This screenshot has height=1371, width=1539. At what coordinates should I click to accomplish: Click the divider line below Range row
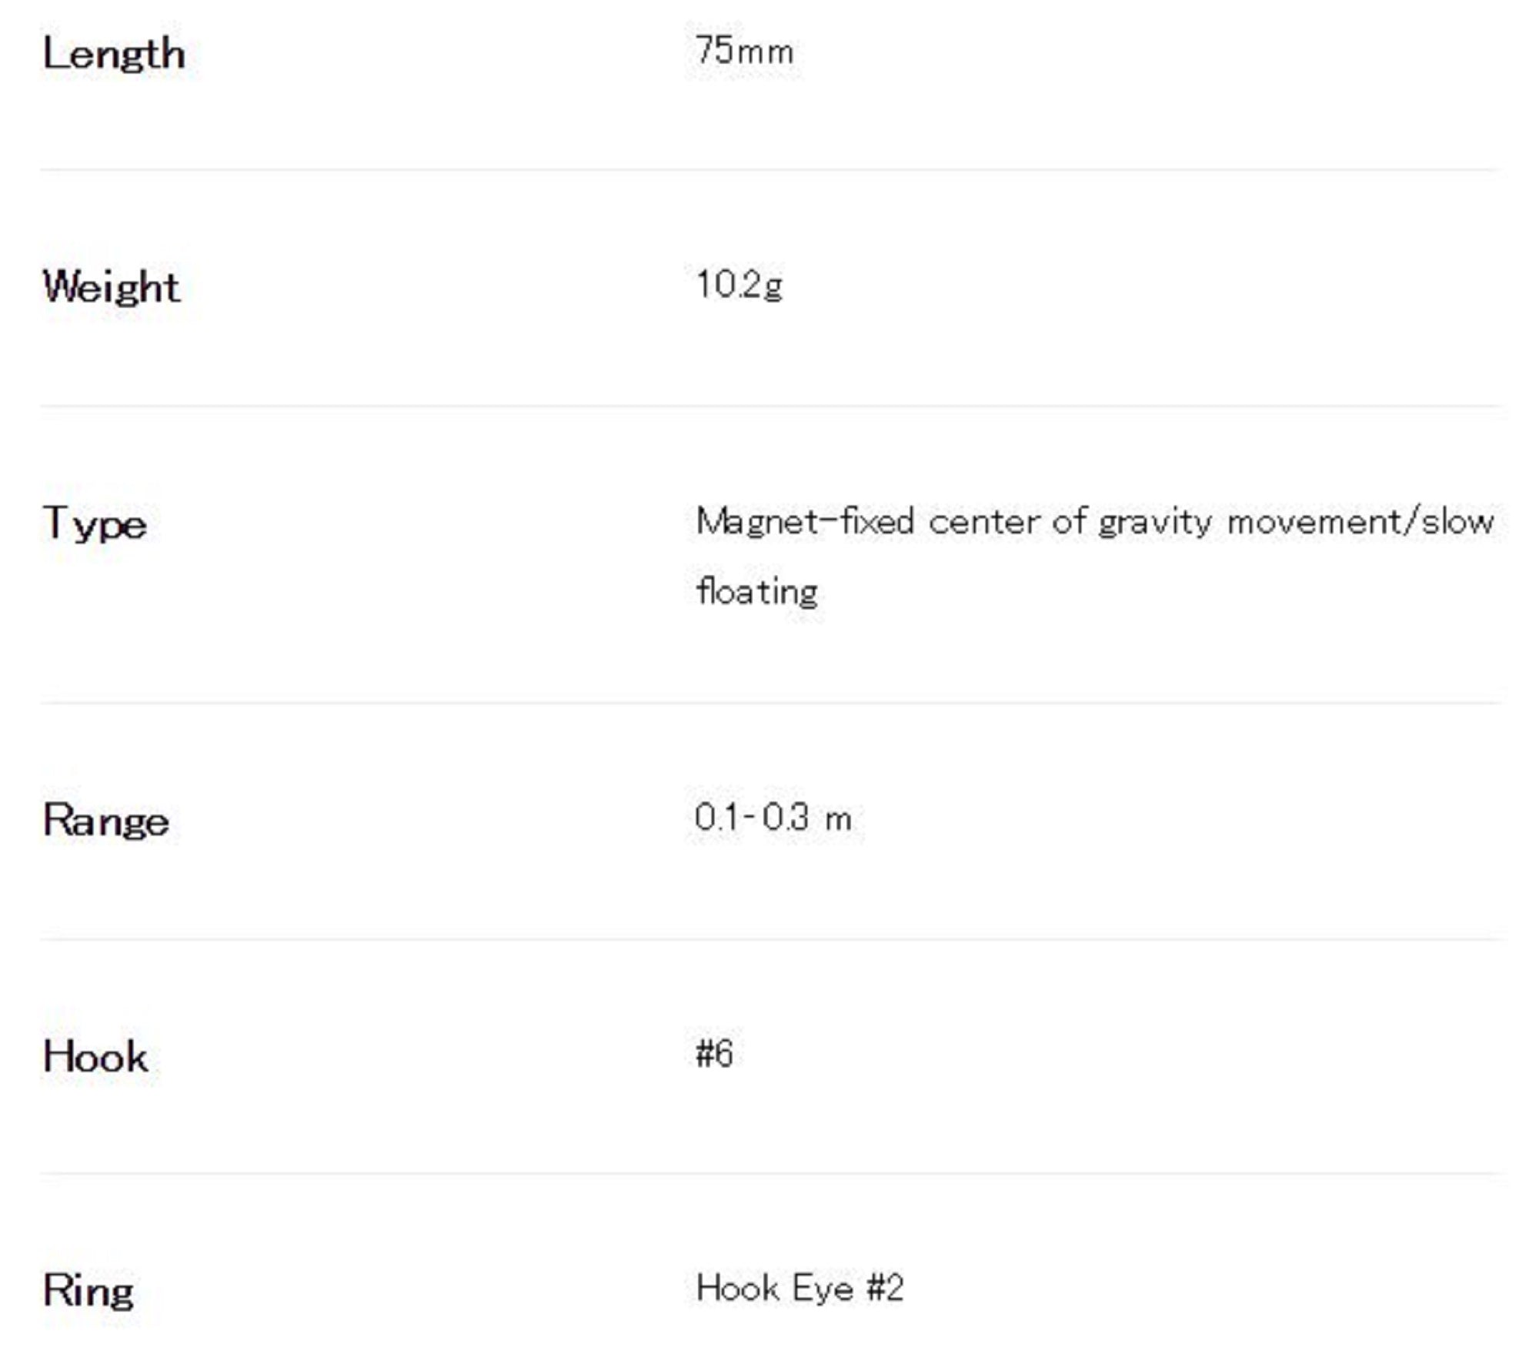(769, 939)
